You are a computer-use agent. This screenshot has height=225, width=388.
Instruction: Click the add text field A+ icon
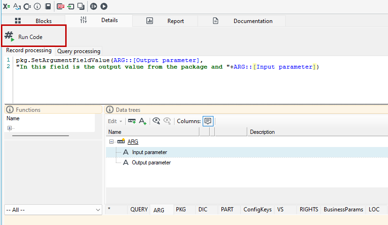click(143, 121)
